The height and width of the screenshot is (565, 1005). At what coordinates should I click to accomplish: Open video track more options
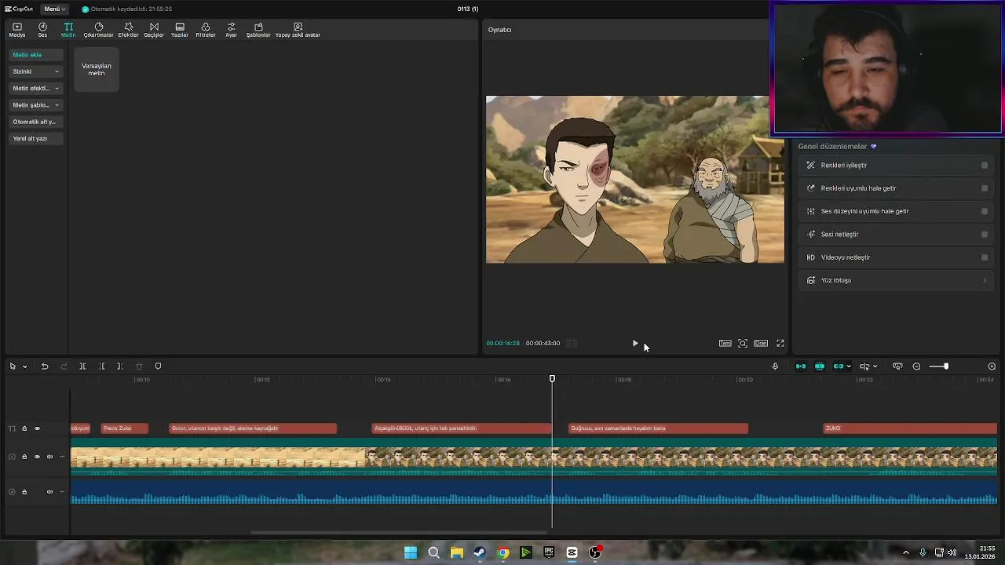[62, 457]
